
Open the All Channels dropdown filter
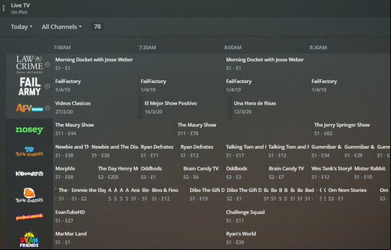tap(62, 27)
